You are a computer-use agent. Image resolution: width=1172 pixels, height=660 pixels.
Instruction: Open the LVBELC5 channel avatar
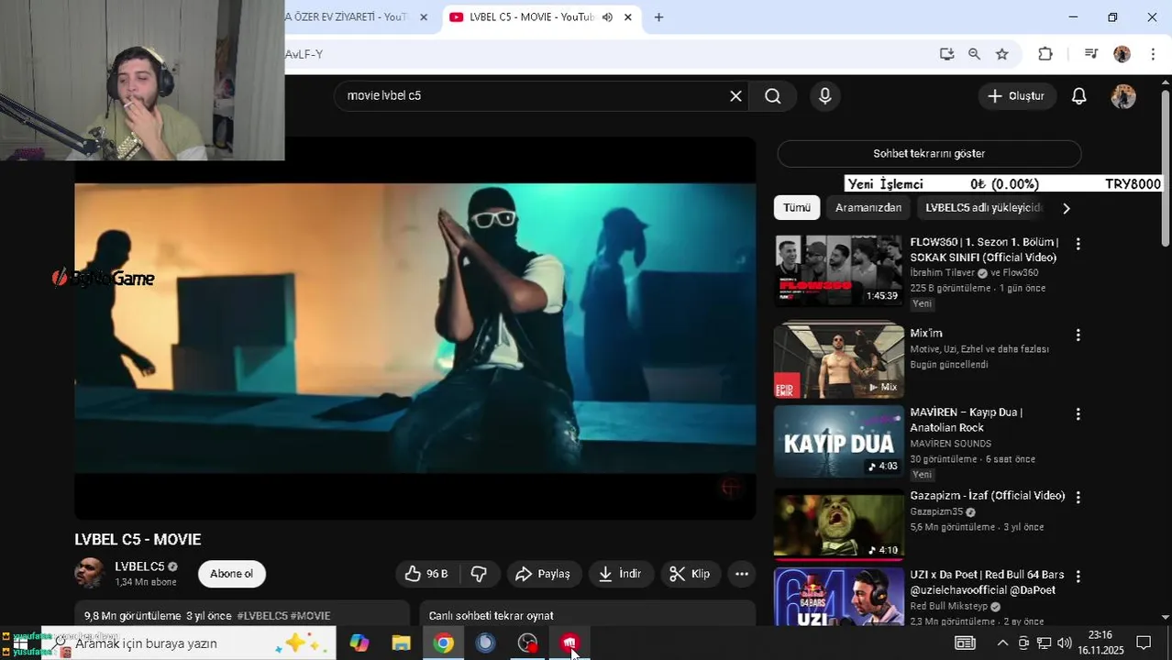[x=90, y=573]
